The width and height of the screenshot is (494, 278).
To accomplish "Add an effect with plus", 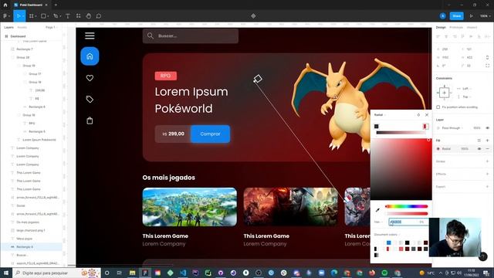I will [x=487, y=174].
